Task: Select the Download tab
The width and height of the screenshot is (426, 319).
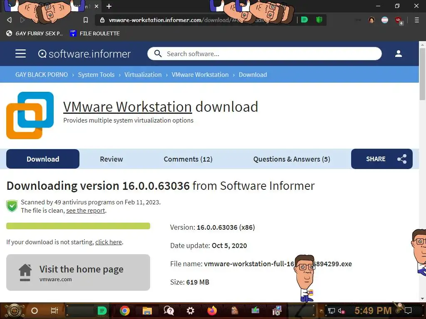Action: coord(43,159)
